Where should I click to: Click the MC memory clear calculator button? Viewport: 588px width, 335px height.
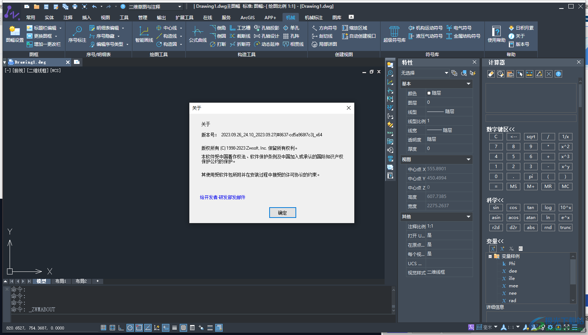[565, 187]
